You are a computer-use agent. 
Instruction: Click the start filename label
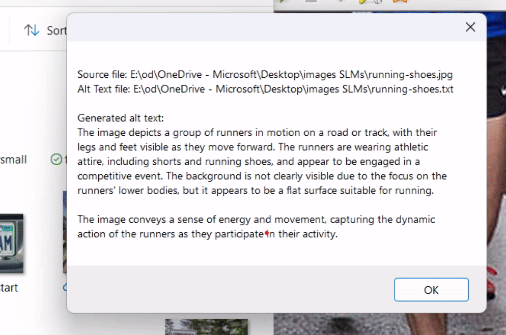pos(9,288)
